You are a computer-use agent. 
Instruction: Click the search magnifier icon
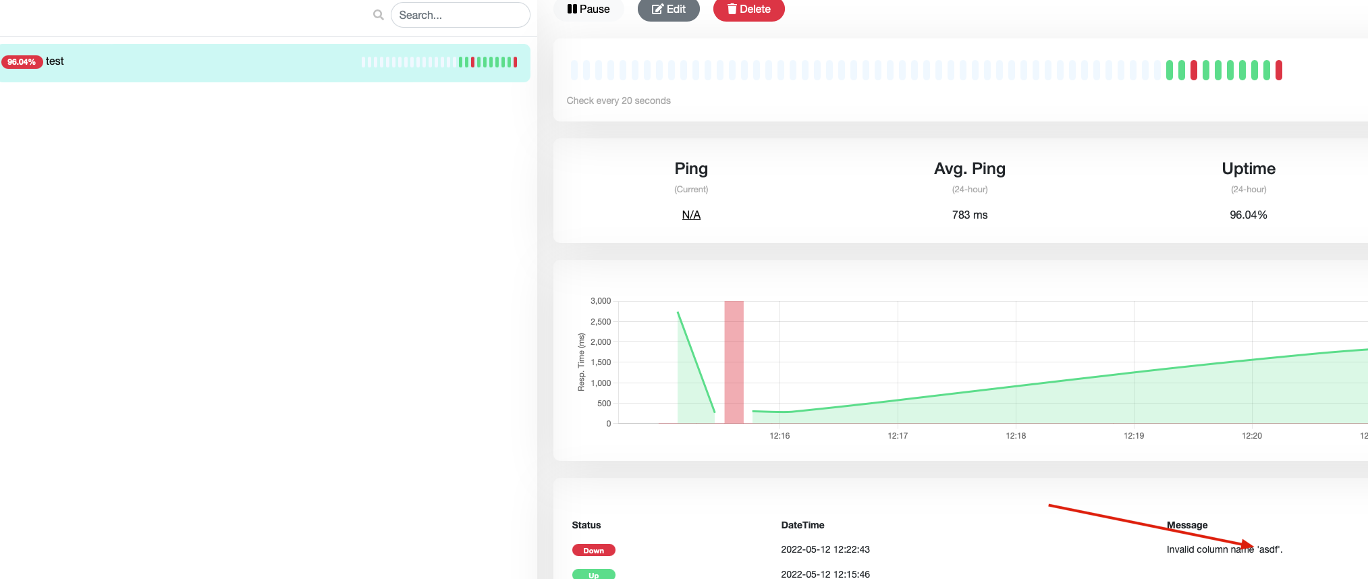[x=379, y=15]
